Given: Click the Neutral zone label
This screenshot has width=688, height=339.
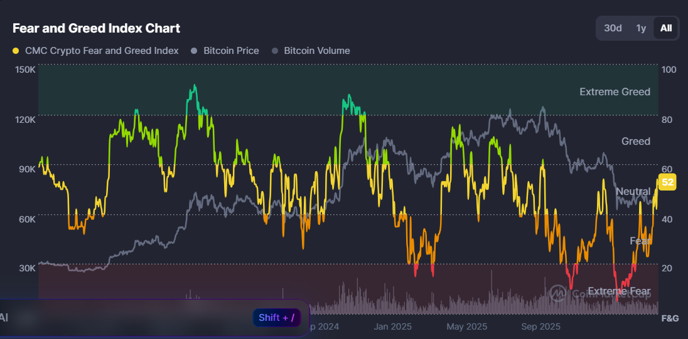Looking at the screenshot, I should point(633,191).
